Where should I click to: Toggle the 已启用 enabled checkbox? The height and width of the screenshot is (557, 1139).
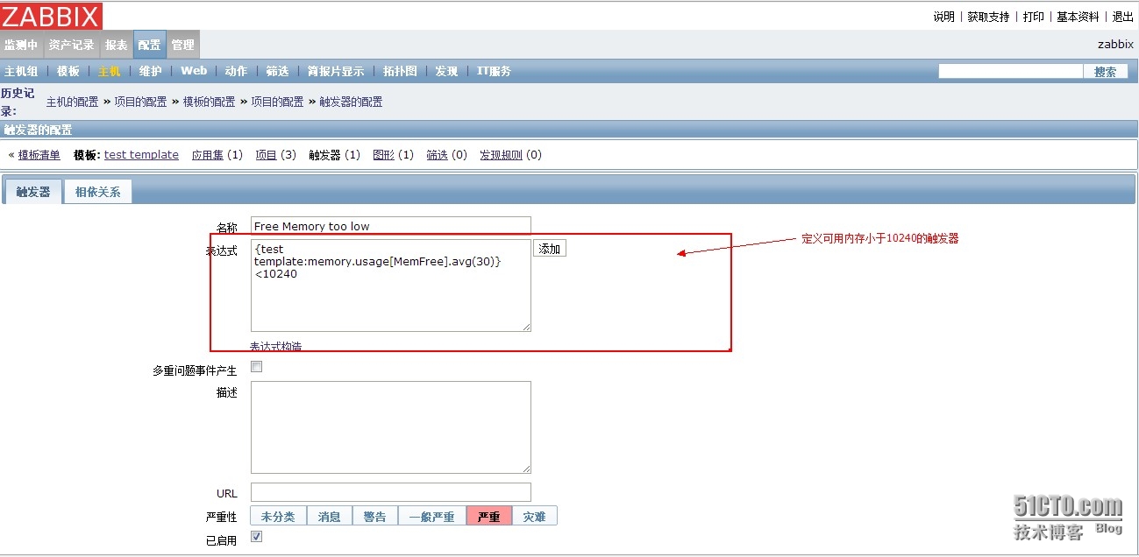tap(257, 537)
